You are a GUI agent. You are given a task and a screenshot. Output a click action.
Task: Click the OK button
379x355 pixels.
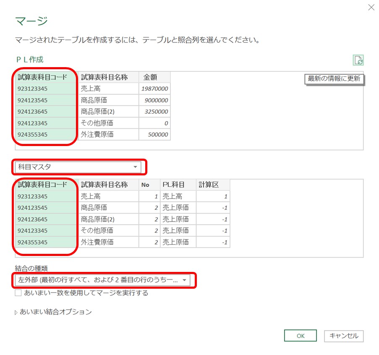(x=300, y=336)
